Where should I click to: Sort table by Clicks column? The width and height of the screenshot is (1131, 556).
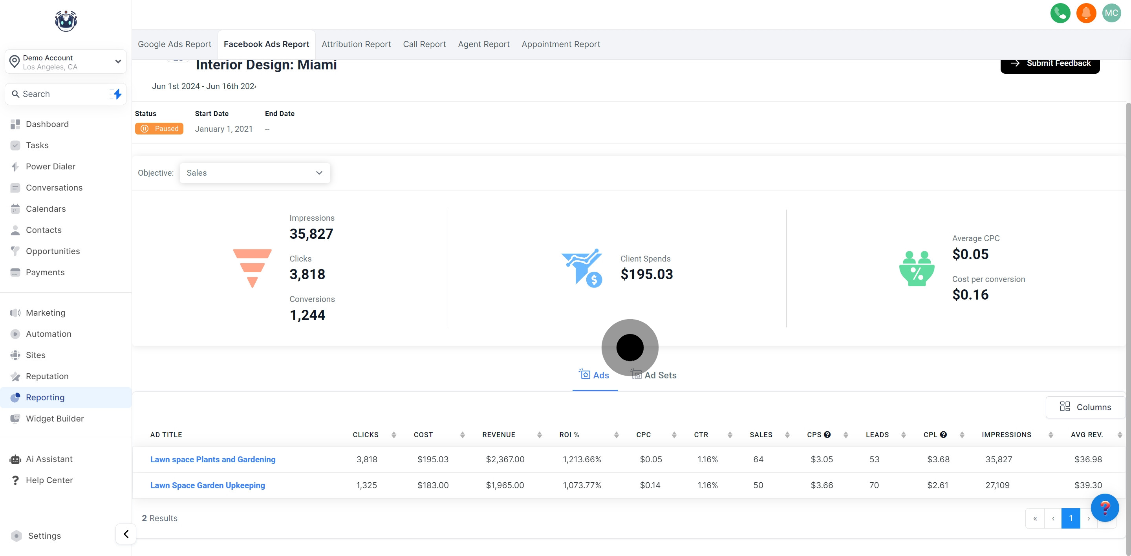[x=393, y=434]
